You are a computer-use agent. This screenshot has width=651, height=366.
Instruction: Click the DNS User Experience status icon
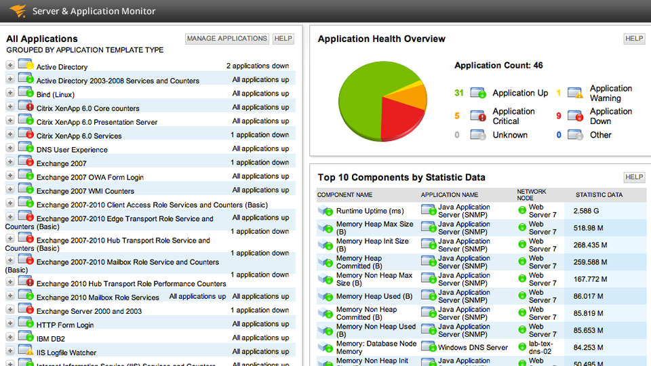point(26,147)
